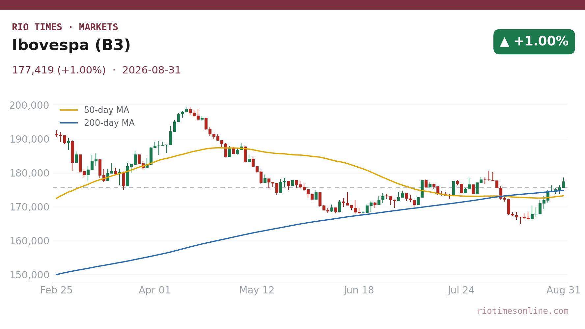Click the 170,000 y-axis label
Viewport: 585px width, 329px height.
(x=29, y=207)
